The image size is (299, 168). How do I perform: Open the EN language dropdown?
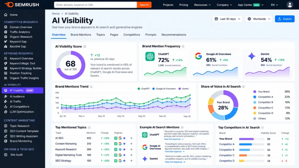tap(274, 5)
